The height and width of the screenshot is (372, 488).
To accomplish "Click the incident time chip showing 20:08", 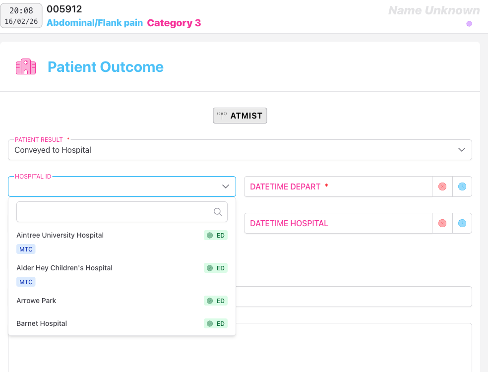I will [21, 15].
